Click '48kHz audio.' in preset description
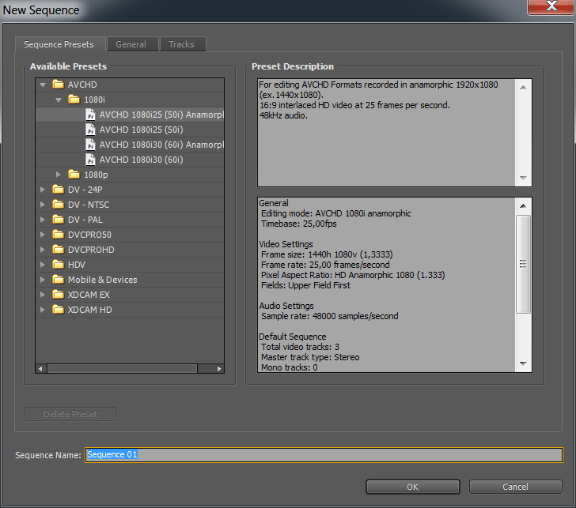 (283, 115)
